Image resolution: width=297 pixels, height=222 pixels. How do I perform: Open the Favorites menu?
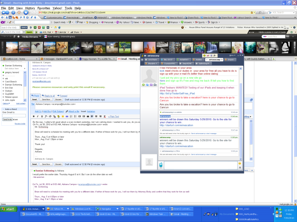click(44, 8)
